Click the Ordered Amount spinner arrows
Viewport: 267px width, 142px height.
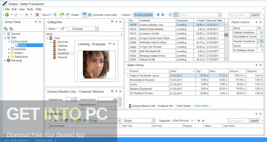click(x=120, y=99)
